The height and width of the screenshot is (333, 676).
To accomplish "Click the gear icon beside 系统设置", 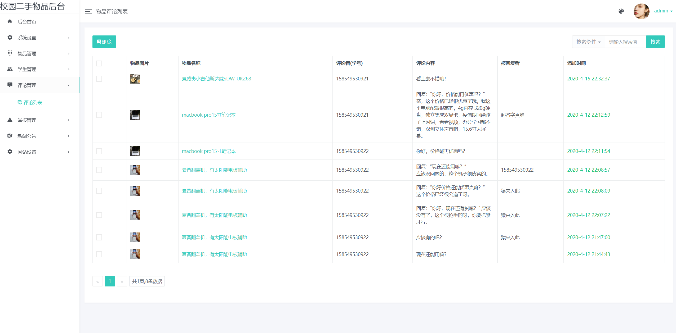I will tap(10, 37).
